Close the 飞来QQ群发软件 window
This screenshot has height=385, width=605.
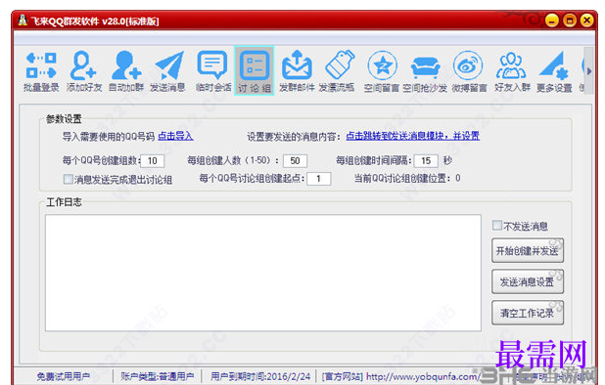586,21
